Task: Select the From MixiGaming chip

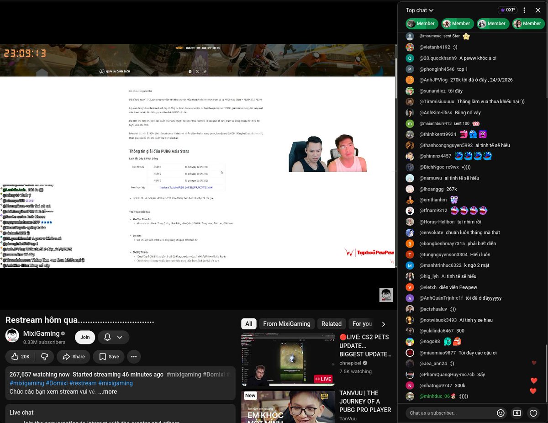Action: point(287,324)
